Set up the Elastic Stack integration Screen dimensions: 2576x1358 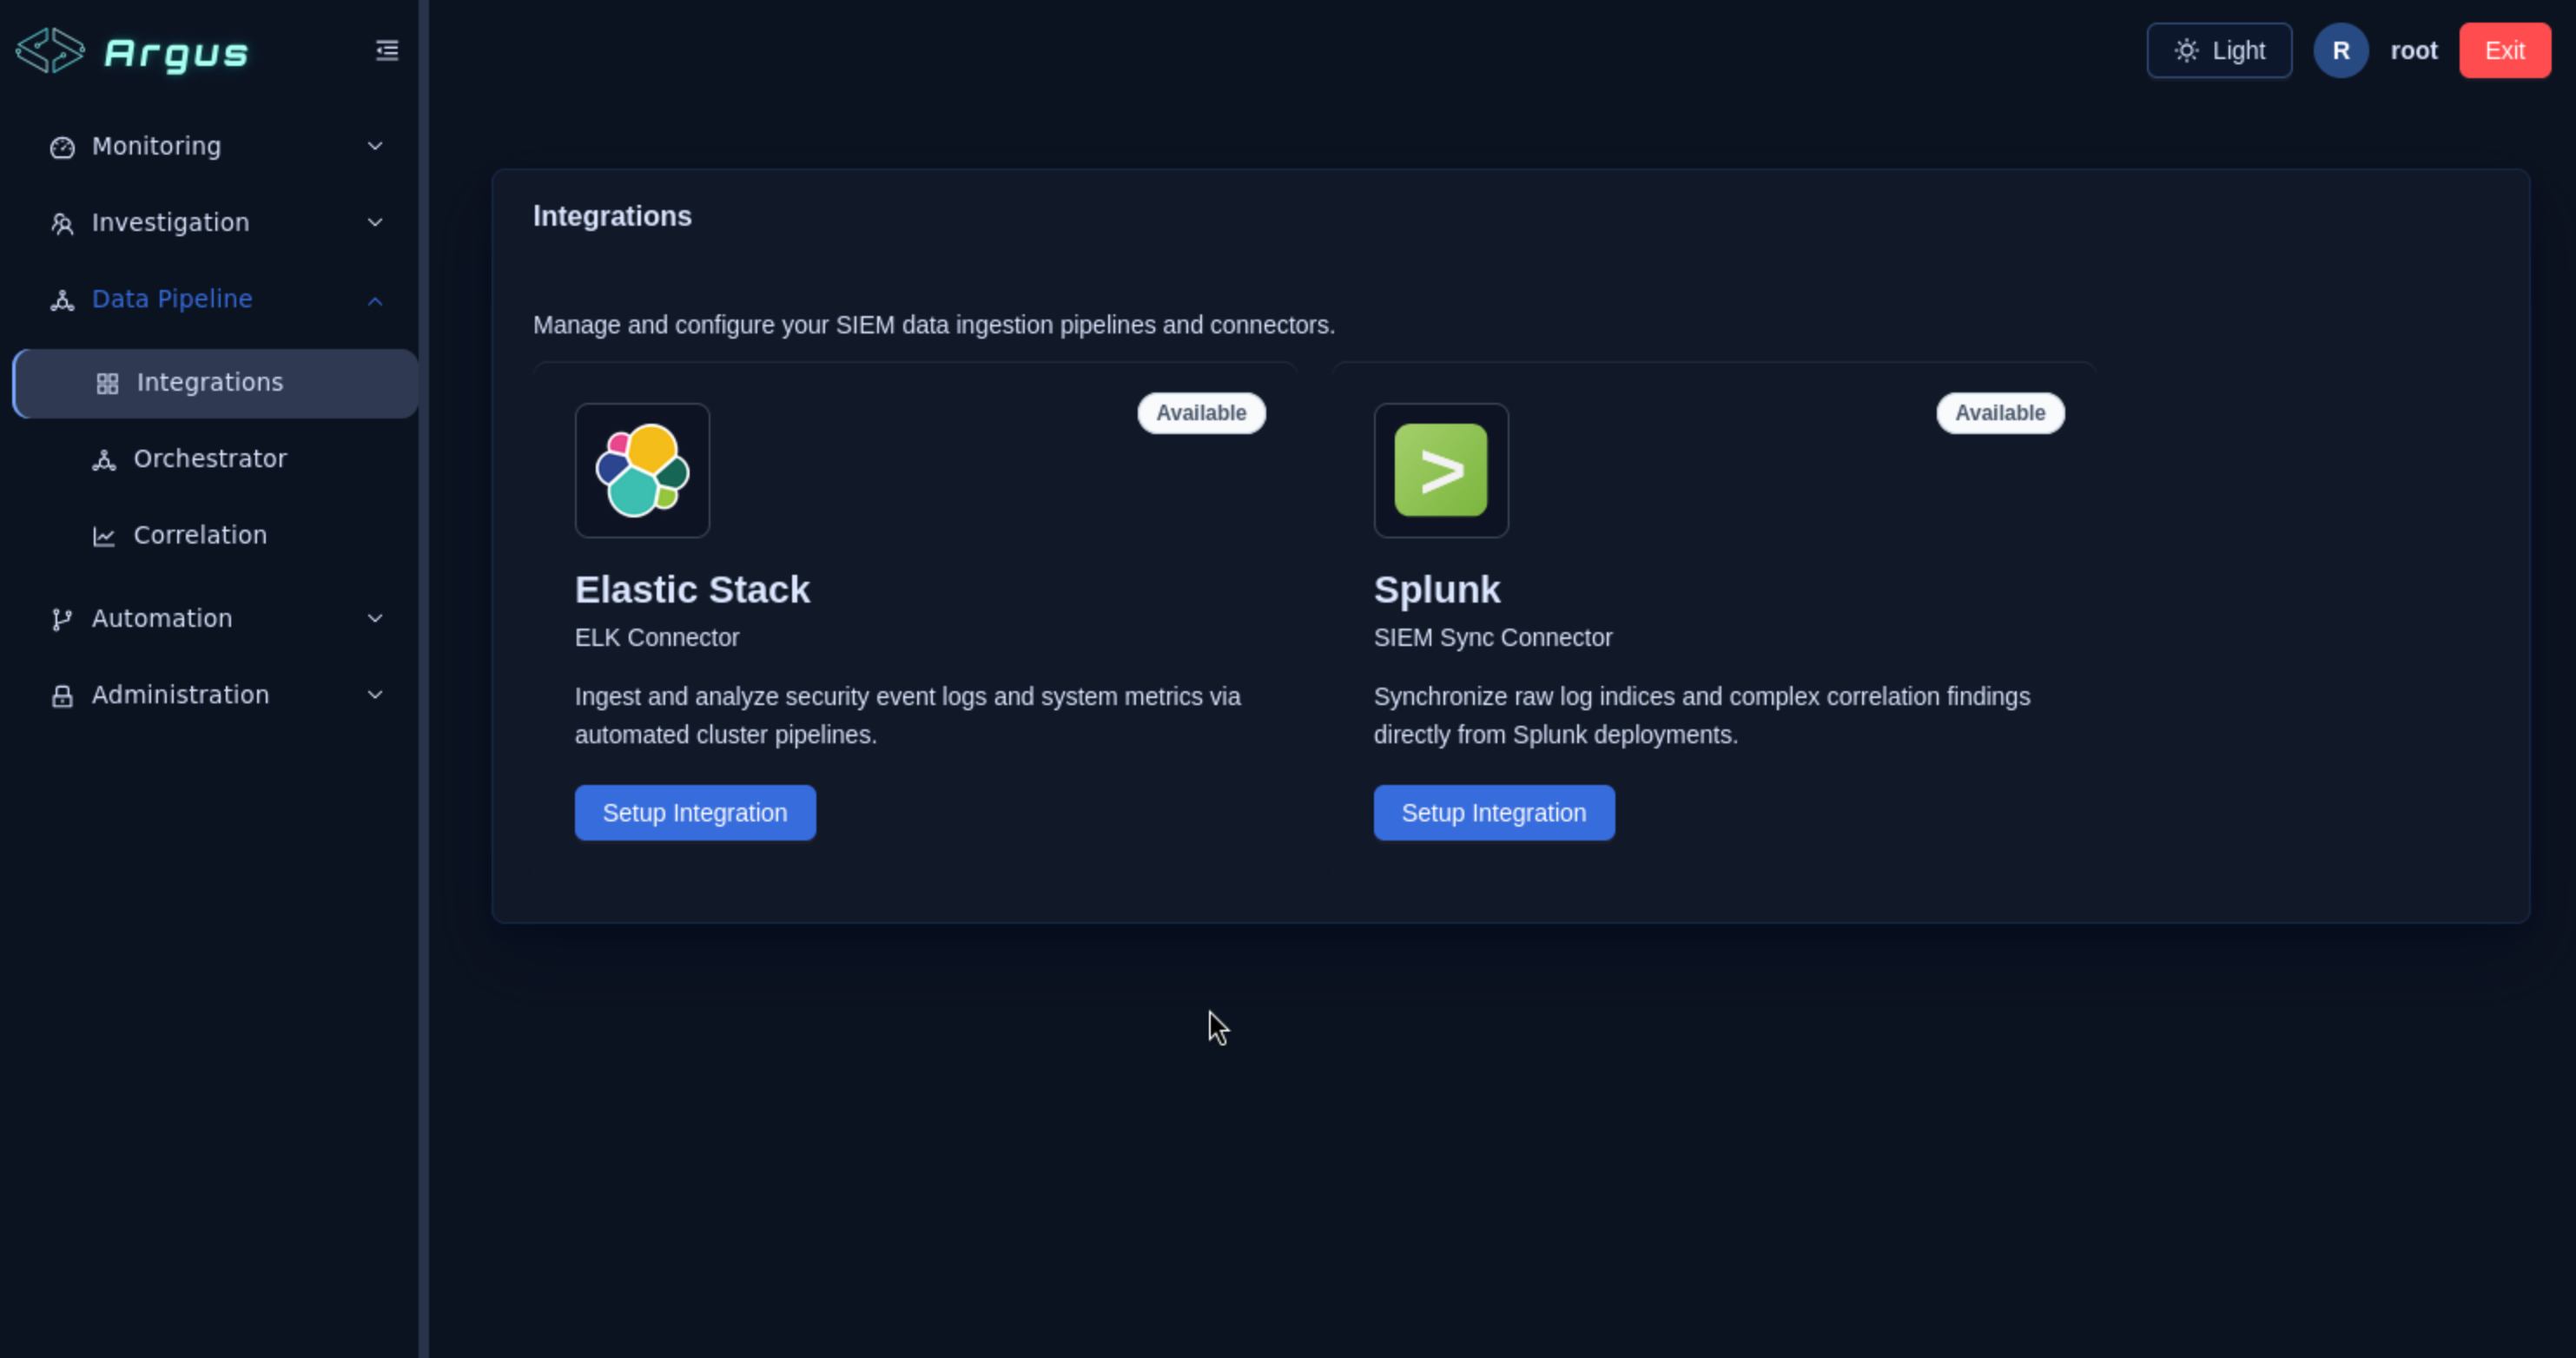coord(695,813)
